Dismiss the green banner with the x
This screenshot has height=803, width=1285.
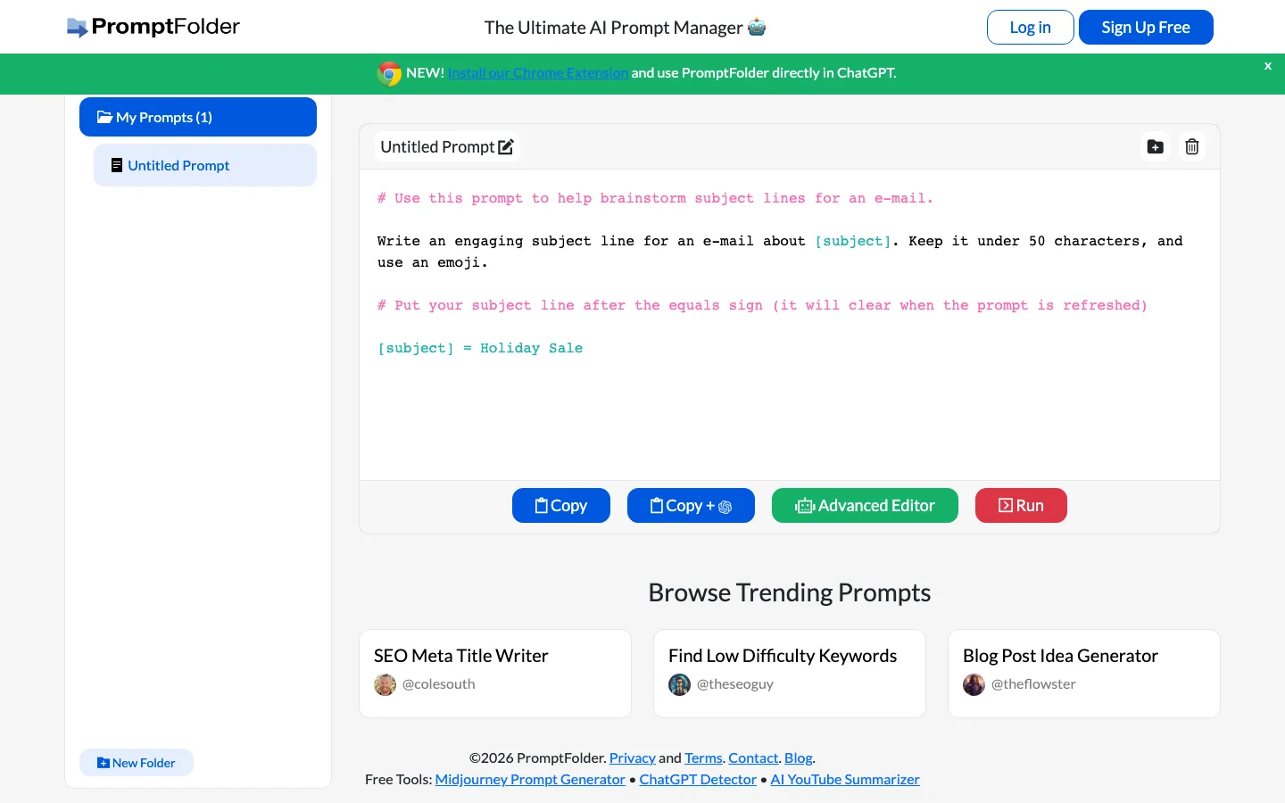click(x=1267, y=66)
